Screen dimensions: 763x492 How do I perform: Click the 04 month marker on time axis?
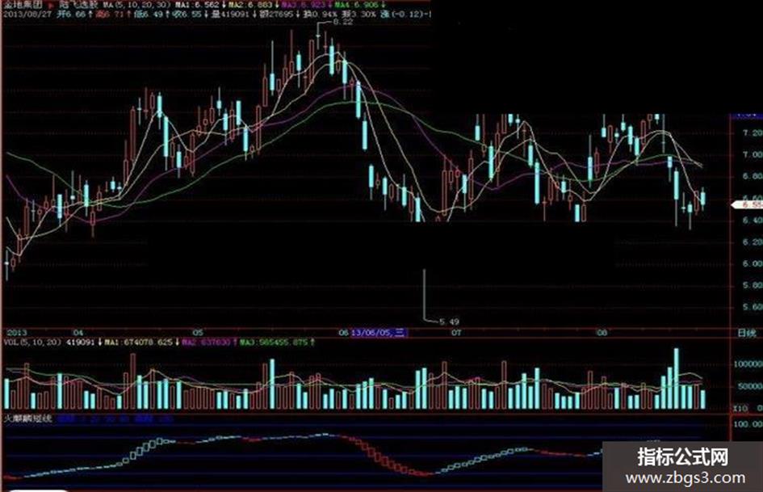pyautogui.click(x=78, y=333)
